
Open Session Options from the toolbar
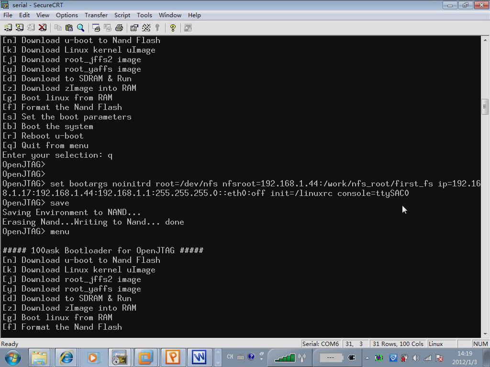click(134, 28)
